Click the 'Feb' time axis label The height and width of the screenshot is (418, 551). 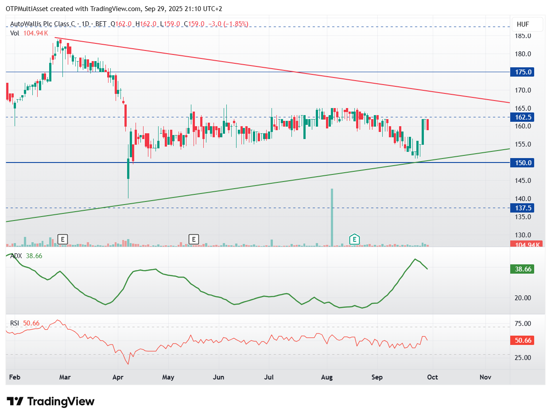[15, 377]
